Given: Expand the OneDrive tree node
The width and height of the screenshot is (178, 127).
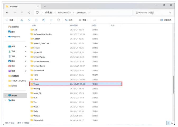Looking at the screenshot, I should [6, 37].
